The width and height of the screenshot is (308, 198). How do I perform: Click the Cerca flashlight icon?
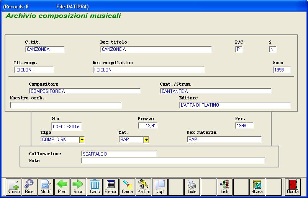click(127, 187)
